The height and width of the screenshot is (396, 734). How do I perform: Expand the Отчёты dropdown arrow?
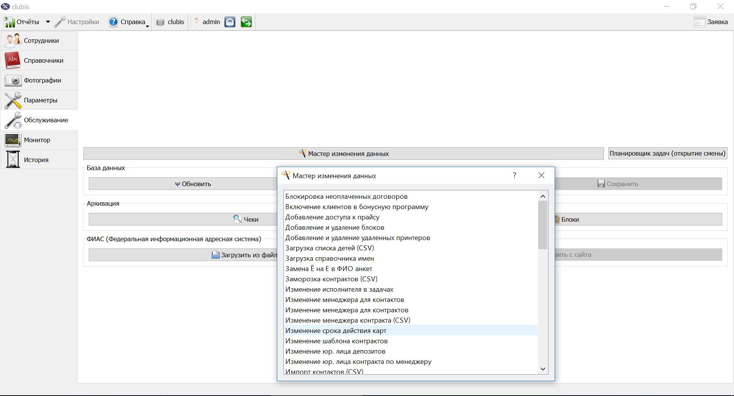tap(48, 22)
